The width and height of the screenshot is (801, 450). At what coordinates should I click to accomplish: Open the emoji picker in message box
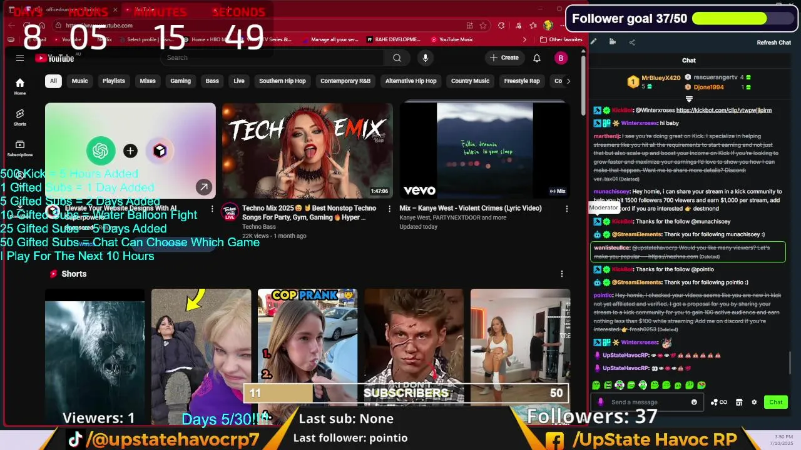(x=694, y=402)
